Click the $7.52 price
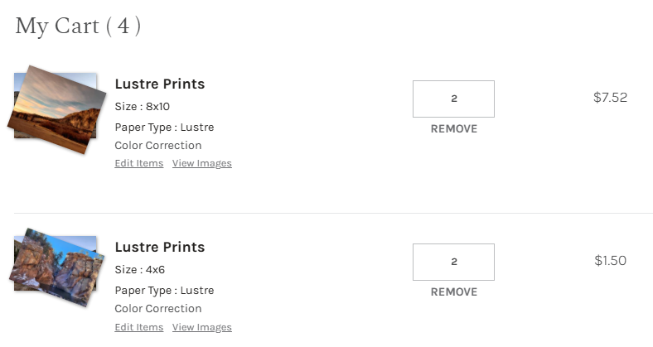Viewport: 653px width, 347px height. coord(610,97)
